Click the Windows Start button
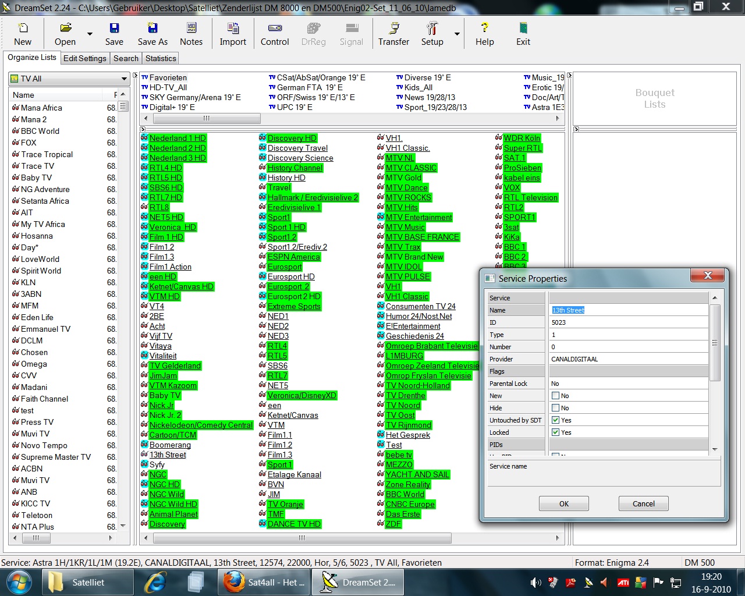745x596 pixels. coord(19,582)
